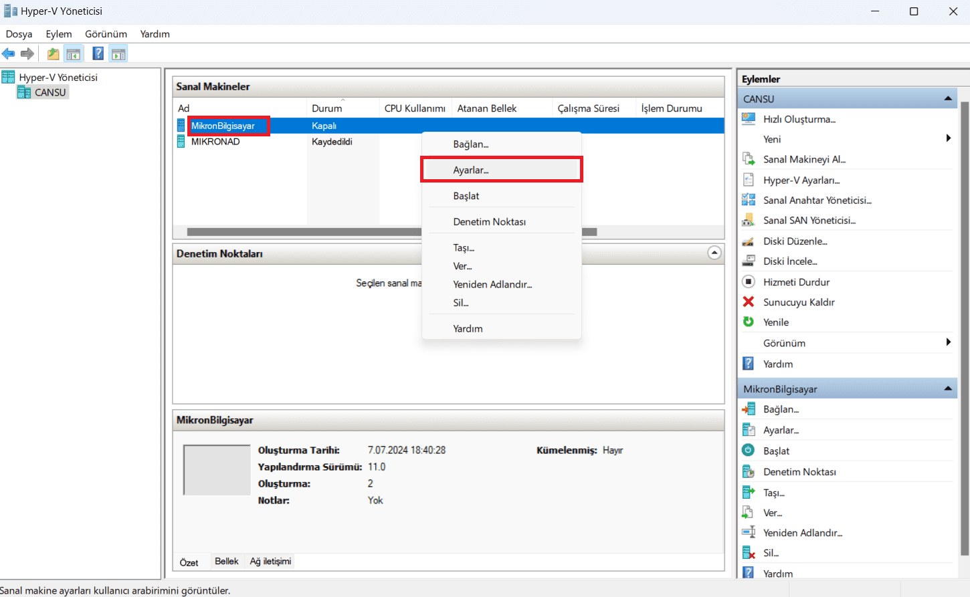
Task: Click the Back arrow toolbar icon
Action: point(9,54)
